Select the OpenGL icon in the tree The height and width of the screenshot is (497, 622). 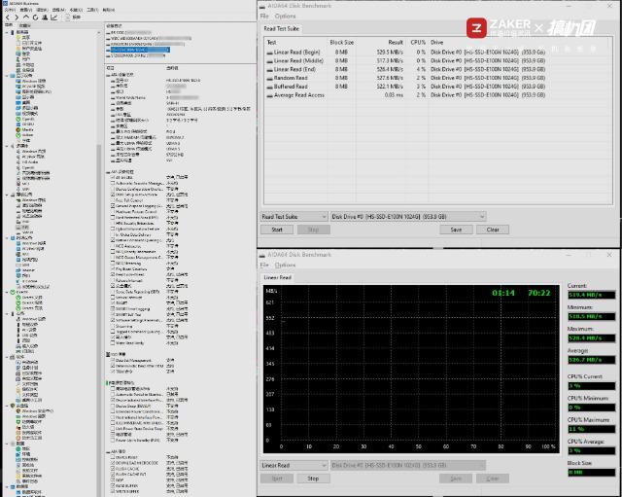point(18,119)
